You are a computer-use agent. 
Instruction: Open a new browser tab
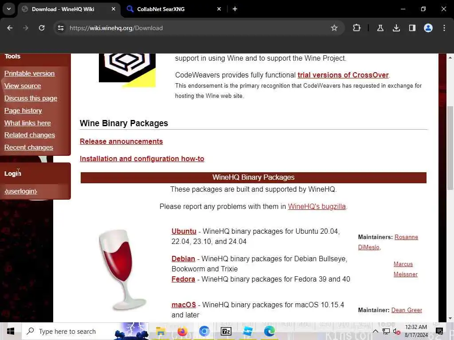coord(235,9)
